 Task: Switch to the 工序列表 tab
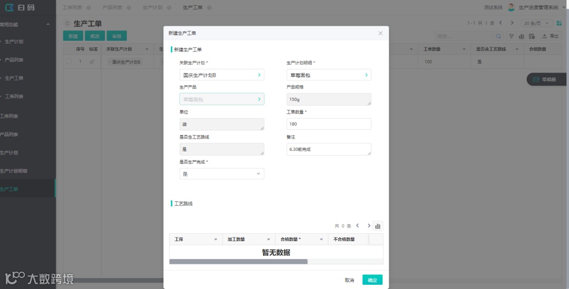(x=72, y=7)
